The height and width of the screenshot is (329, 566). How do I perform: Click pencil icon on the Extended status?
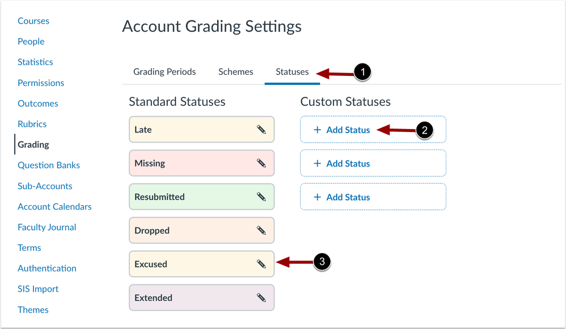coord(261,298)
